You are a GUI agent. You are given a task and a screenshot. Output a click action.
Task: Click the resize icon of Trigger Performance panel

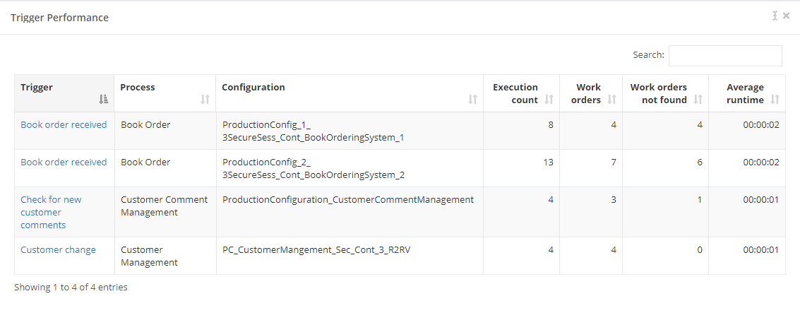point(775,16)
